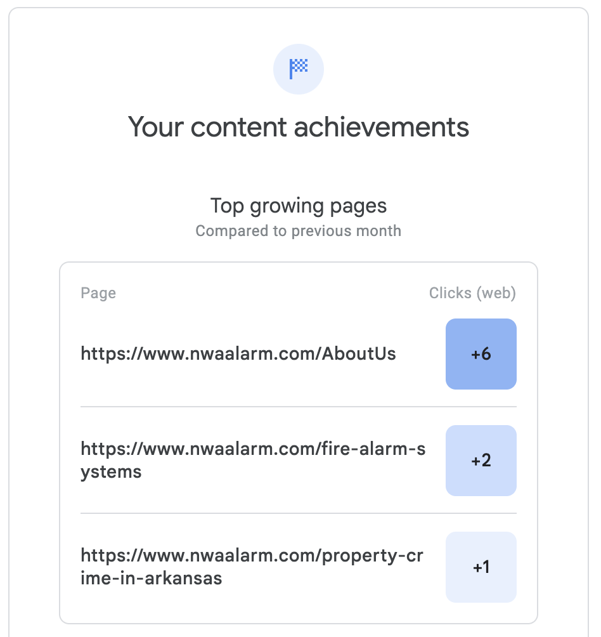Click the +2 clicks badge
The width and height of the screenshot is (601, 637).
pyautogui.click(x=481, y=461)
